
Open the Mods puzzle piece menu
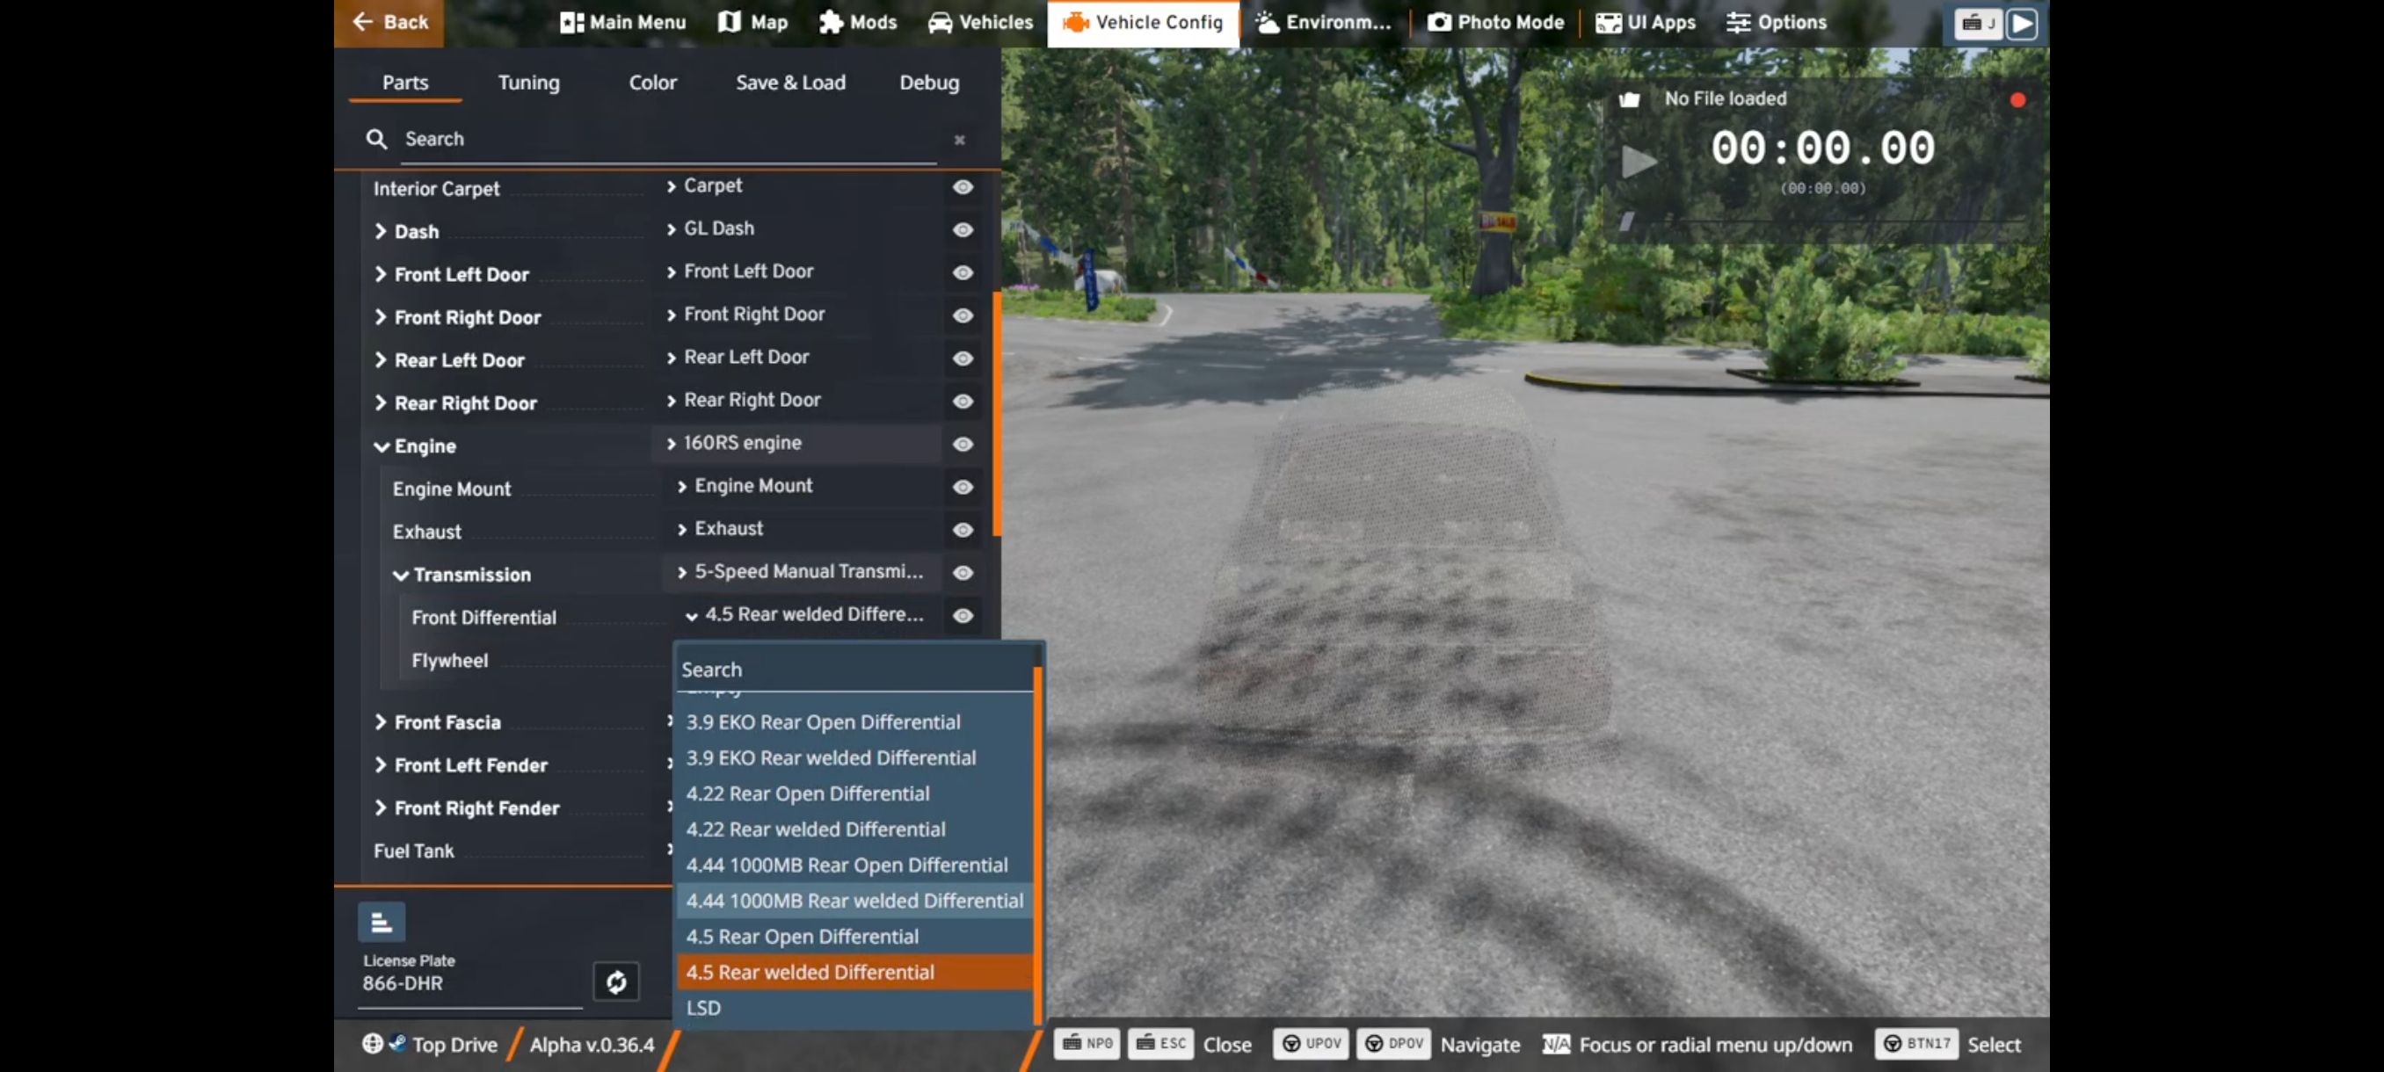point(857,22)
